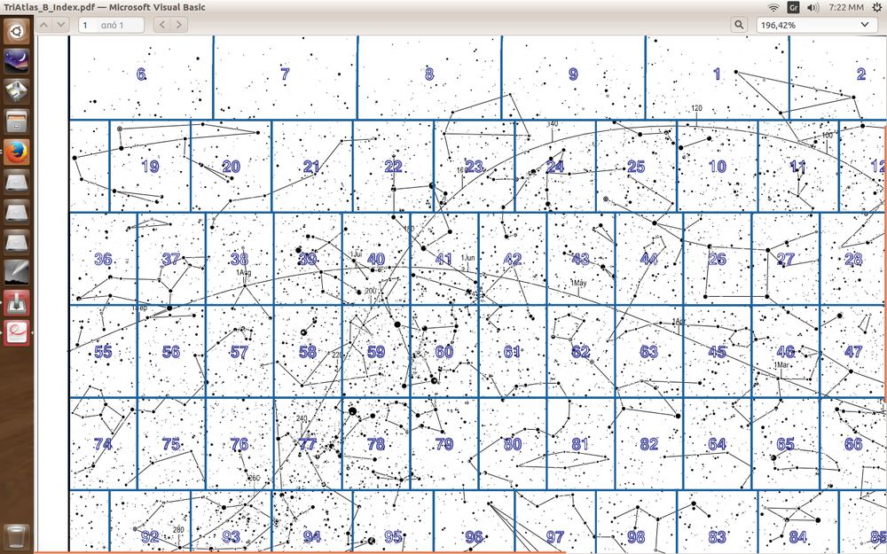The height and width of the screenshot is (554, 887).
Task: Open the Files manager from the dock
Action: tap(17, 121)
